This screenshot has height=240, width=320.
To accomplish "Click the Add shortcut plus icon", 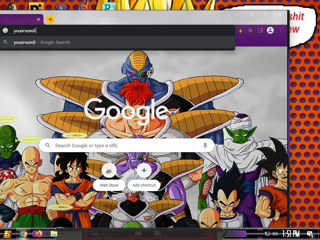I will pos(144,170).
